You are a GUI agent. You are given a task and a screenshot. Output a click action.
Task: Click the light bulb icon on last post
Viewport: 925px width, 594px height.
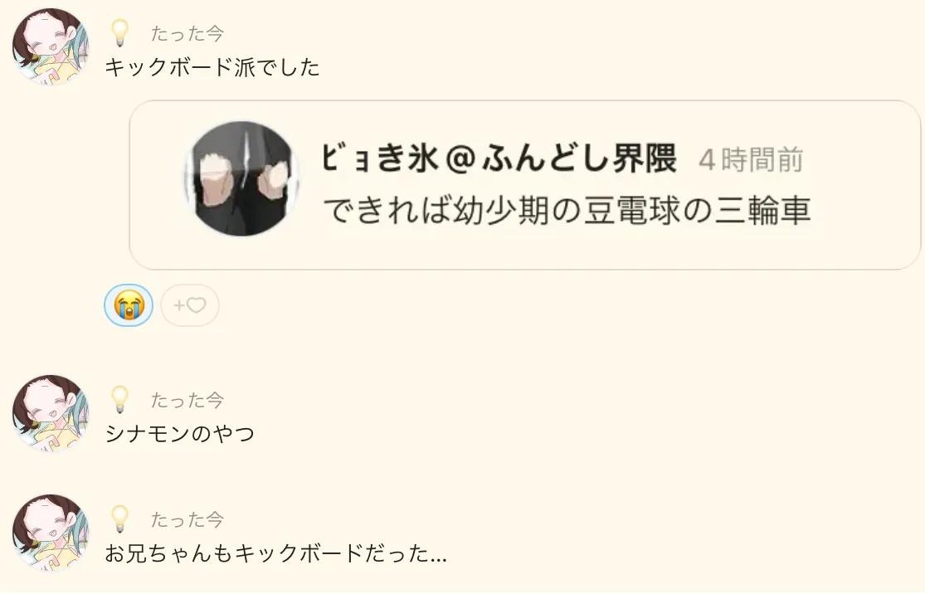(x=119, y=519)
